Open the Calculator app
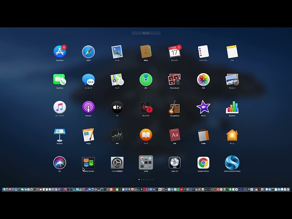 click(x=203, y=135)
